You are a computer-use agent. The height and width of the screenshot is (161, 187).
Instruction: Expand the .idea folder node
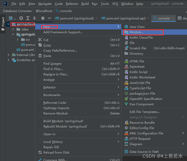(x=13, y=29)
